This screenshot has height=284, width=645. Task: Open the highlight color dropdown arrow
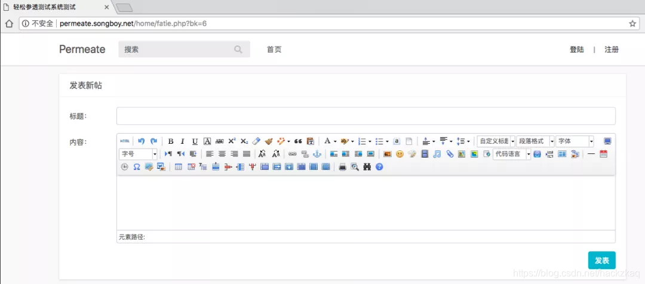(352, 141)
